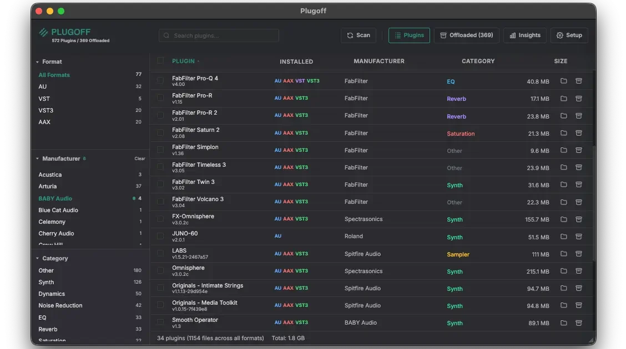Viewport: 626px width, 349px height.
Task: Start a plugin Scan
Action: coord(358,35)
